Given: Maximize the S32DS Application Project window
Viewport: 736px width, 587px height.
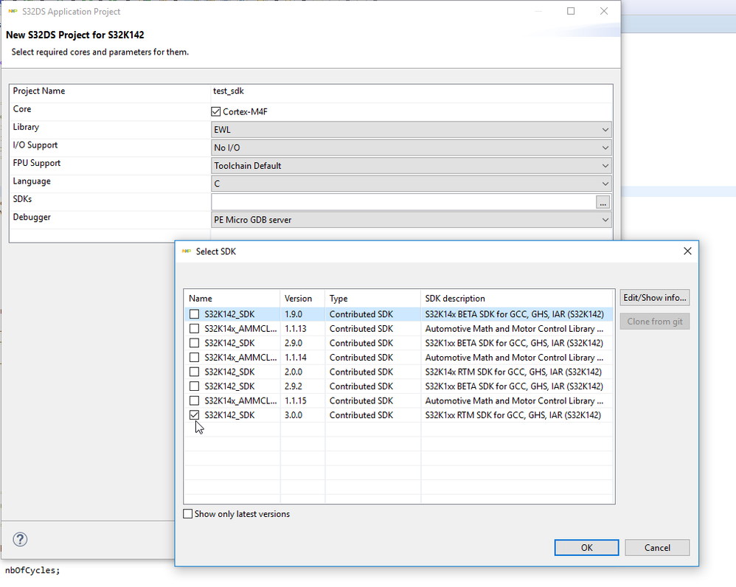Looking at the screenshot, I should [571, 11].
